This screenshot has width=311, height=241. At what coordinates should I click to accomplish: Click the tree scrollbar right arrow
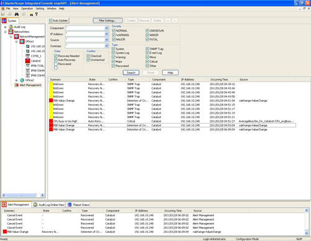coord(42,195)
